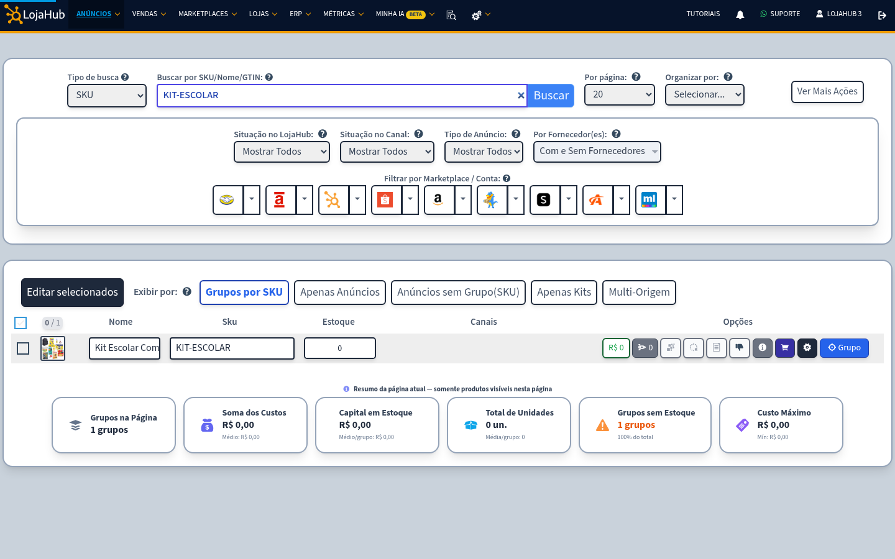Screen dimensions: 895x559
Task: Click the LojaHub logo
Action: 35,14
